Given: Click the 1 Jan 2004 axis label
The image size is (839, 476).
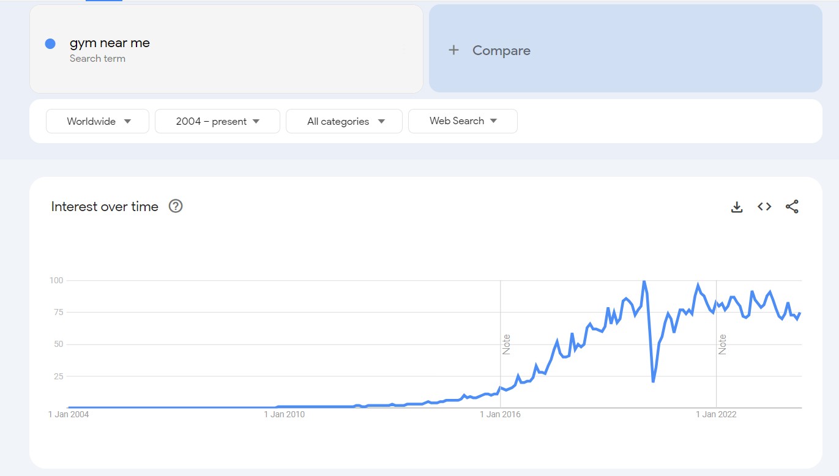Looking at the screenshot, I should click(x=69, y=415).
